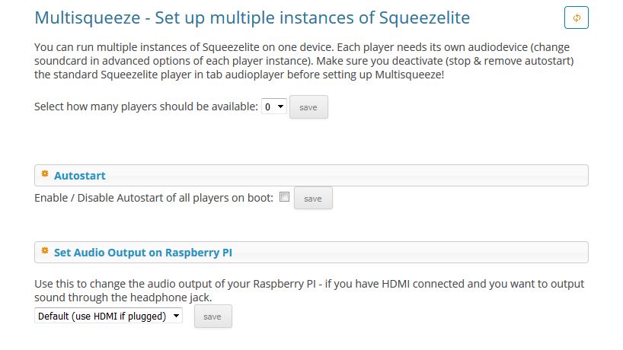Click the gear icon beside Set Audio Output
Image resolution: width=623 pixels, height=350 pixels.
point(45,251)
